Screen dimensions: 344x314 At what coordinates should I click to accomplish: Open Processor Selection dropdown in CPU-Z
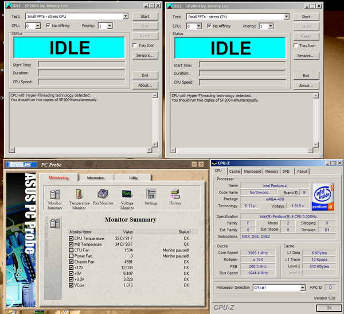point(302,288)
